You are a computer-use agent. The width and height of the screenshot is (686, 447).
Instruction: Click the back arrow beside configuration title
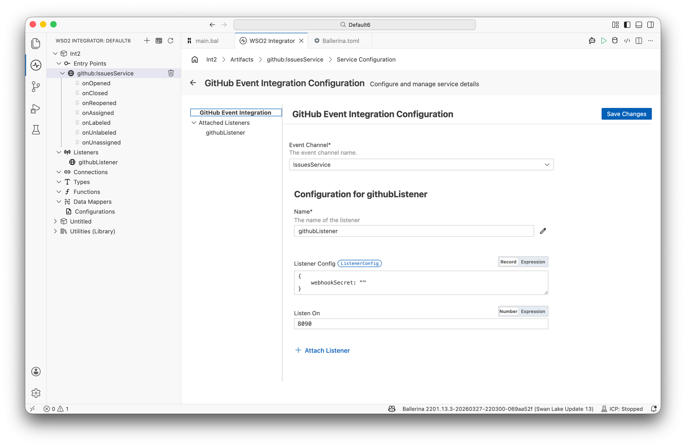[x=193, y=83]
